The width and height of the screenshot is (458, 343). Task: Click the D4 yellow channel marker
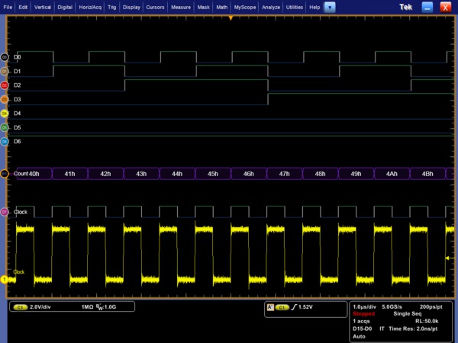point(5,113)
